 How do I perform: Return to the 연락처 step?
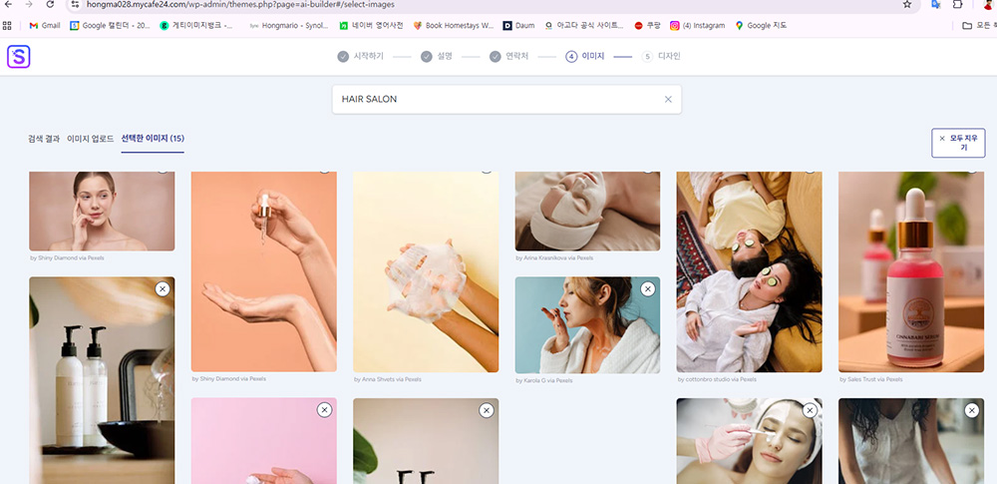coord(508,57)
